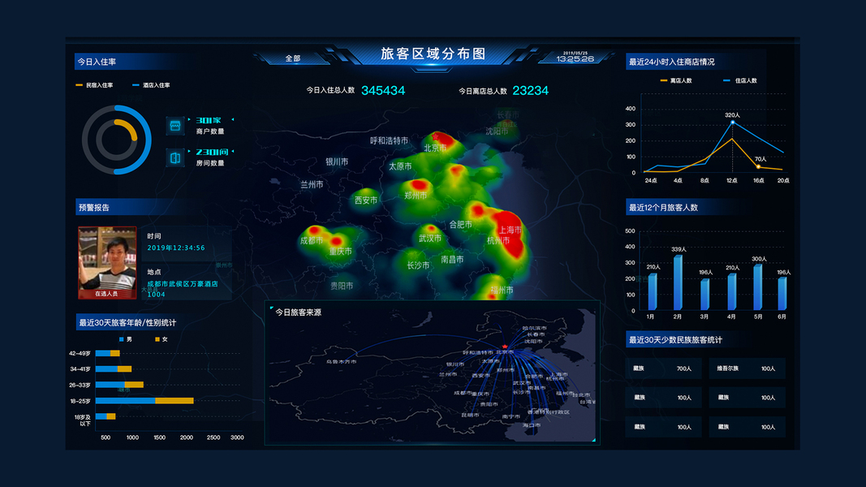This screenshot has height=487, width=866.
Task: Click 呼和浩特市 label on the heat map
Action: point(390,140)
